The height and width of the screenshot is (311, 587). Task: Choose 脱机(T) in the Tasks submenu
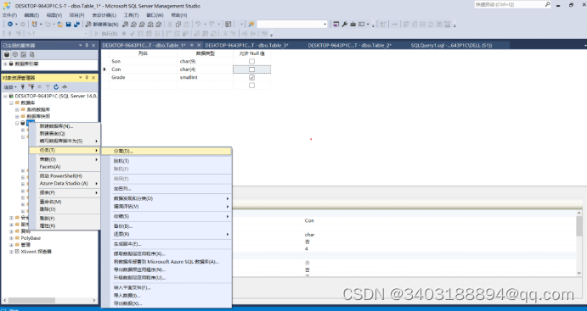167,161
